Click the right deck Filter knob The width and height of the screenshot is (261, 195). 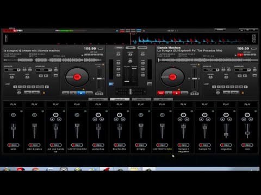point(210,77)
